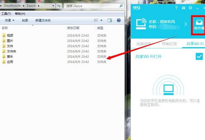This screenshot has width=205, height=140.
Task: Open the view options dropdown arrow
Action: [101, 21]
